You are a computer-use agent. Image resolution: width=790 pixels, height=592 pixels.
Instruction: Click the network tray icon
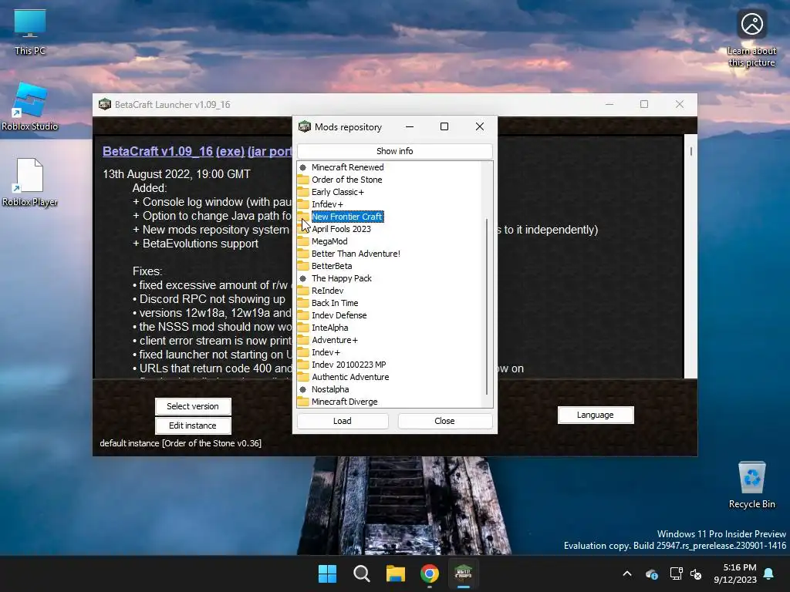click(x=676, y=573)
